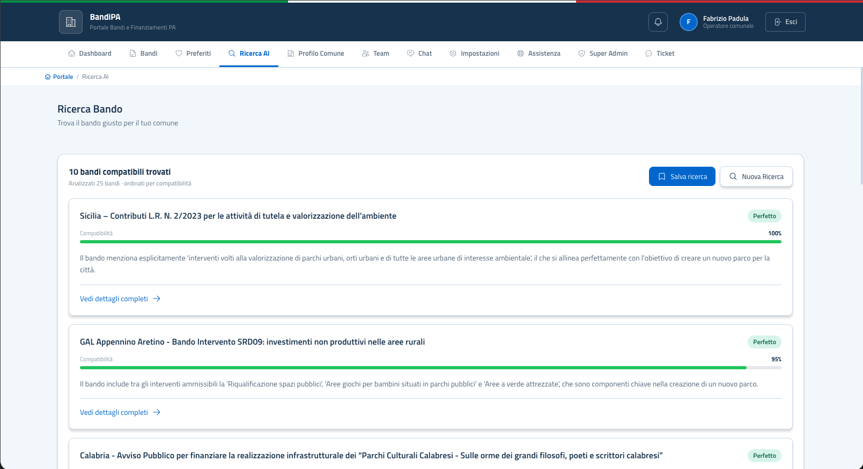Click the Chat speech bubble icon
The image size is (863, 469).
pos(410,54)
